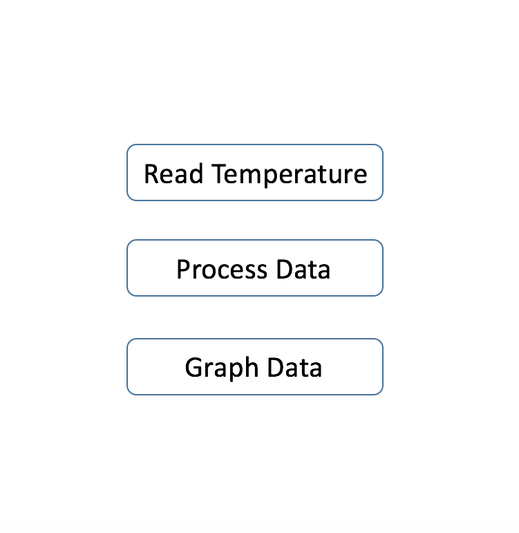The height and width of the screenshot is (533, 519).
Task: Click the word "Process" in middle box
Action: tap(222, 269)
